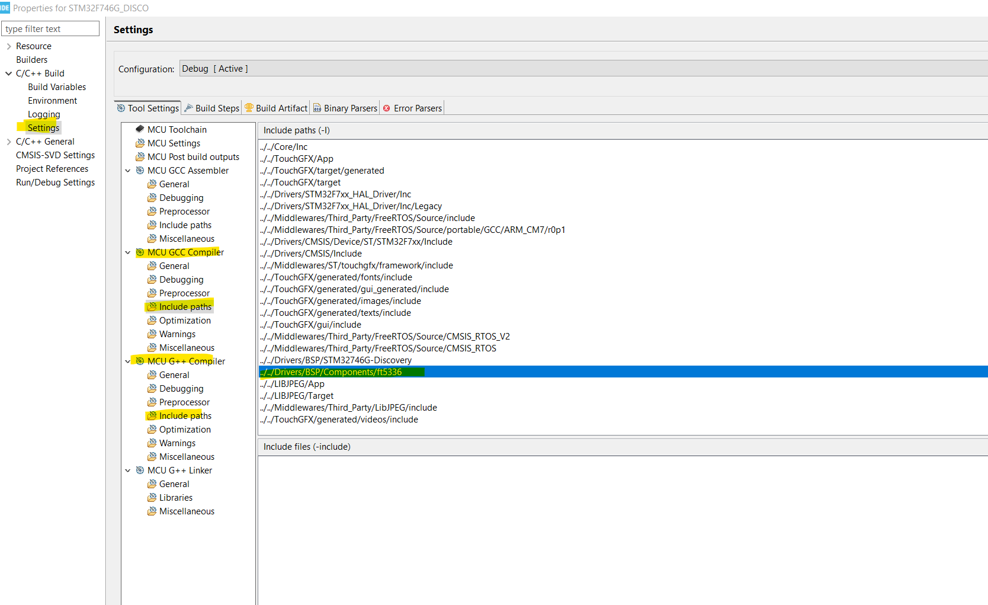Collapse the MCU GCC Assembler section

[x=128, y=170]
